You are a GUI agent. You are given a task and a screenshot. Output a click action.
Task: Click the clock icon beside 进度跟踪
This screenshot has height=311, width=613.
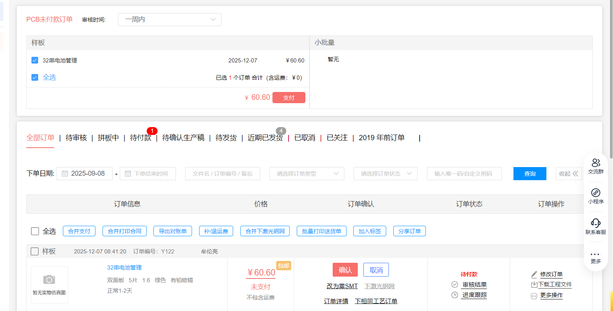point(455,295)
